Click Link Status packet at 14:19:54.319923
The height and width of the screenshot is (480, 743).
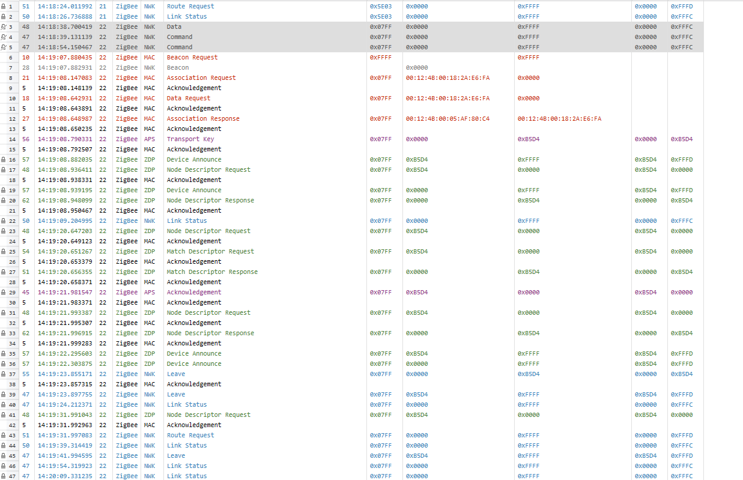tap(187, 466)
